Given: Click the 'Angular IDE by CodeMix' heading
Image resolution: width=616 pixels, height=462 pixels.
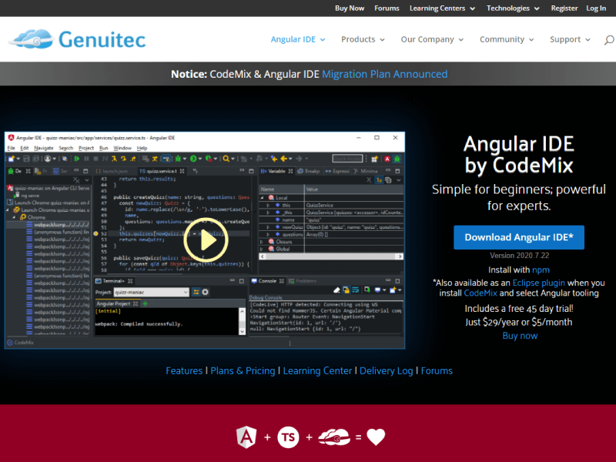Looking at the screenshot, I should 518,155.
